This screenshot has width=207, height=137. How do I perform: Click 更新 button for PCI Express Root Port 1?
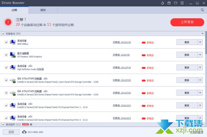[x=187, y=105]
